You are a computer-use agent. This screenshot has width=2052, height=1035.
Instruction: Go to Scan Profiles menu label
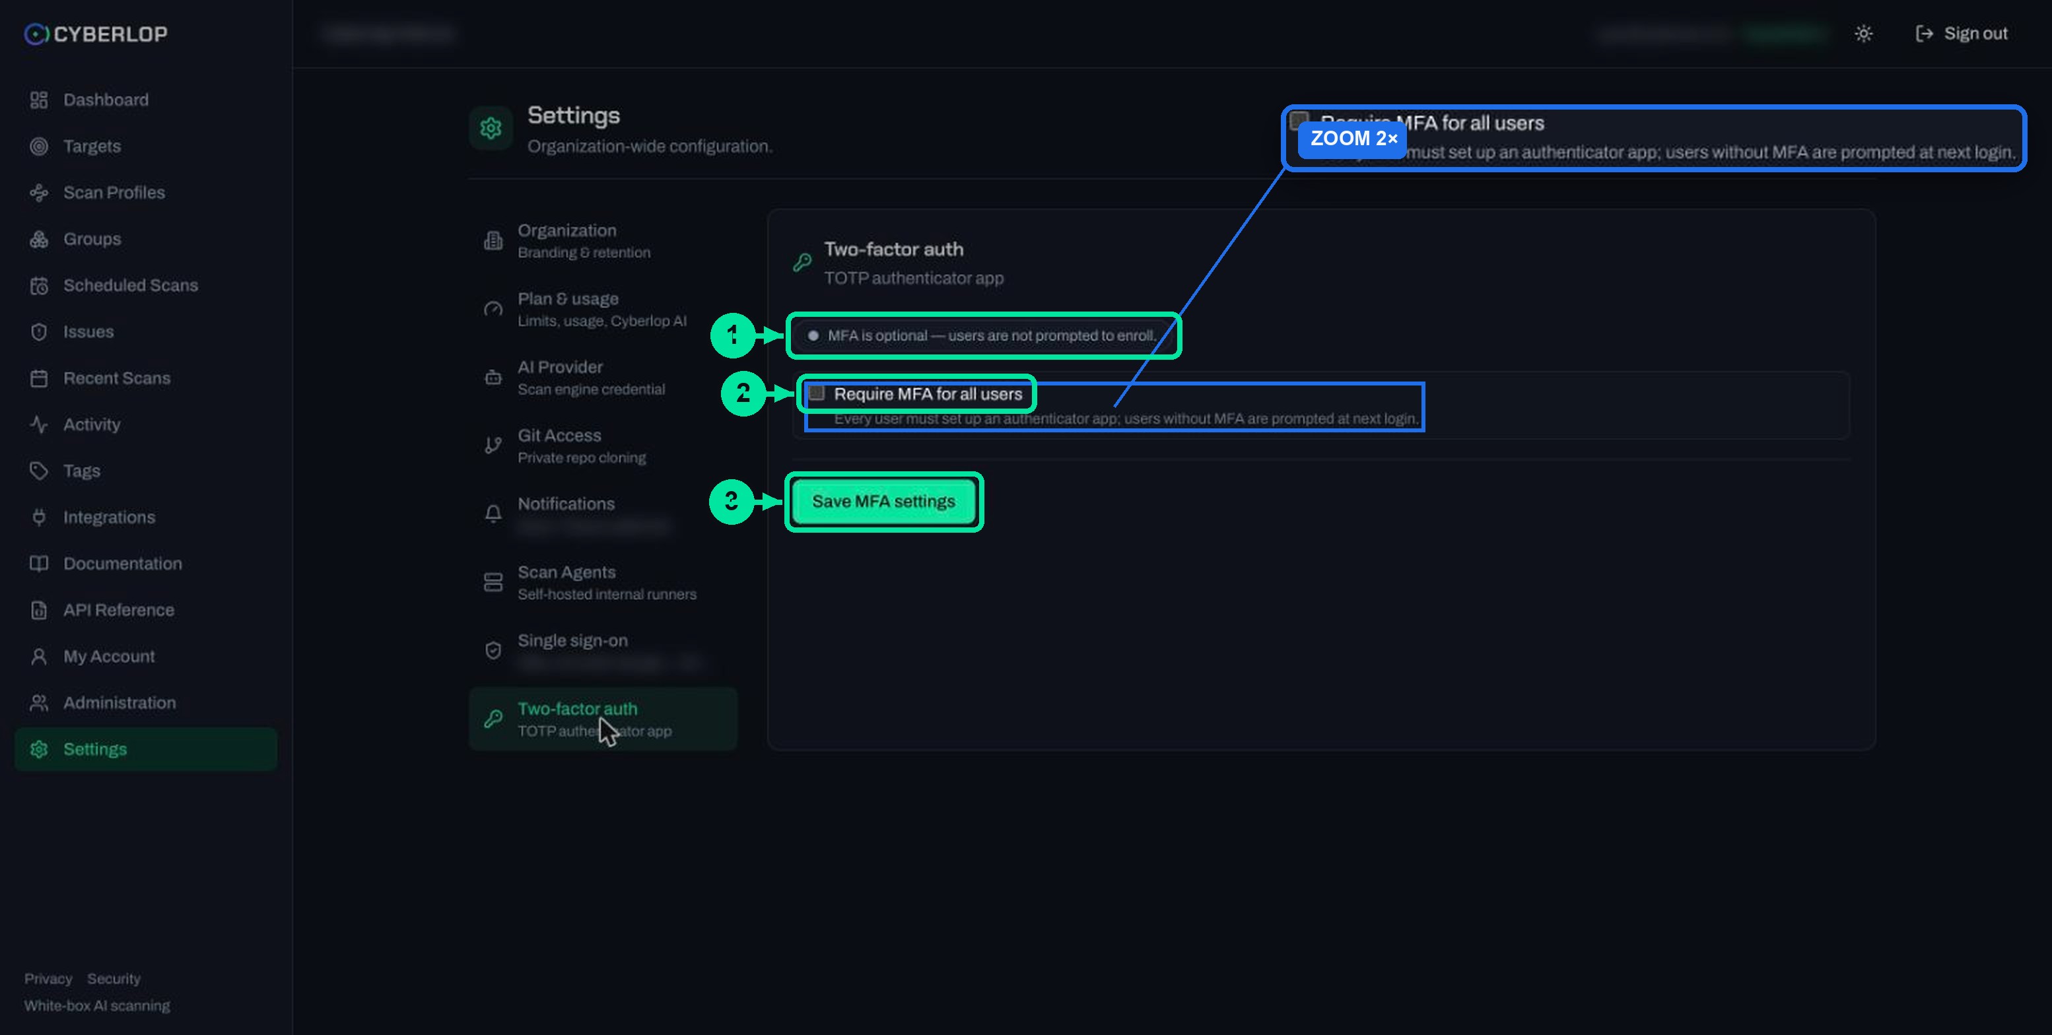(x=114, y=193)
